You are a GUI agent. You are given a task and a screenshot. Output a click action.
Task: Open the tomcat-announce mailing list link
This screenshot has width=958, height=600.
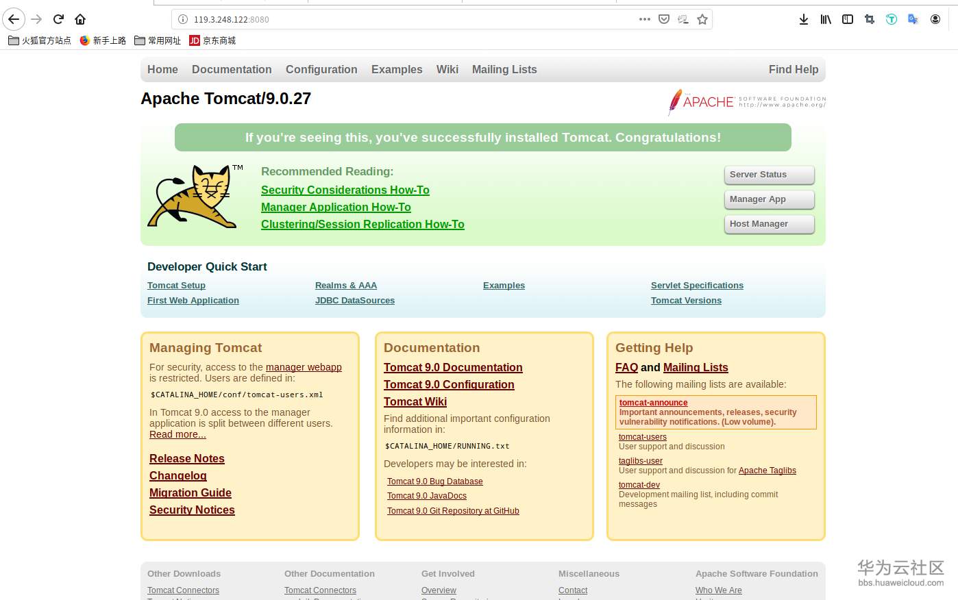[x=653, y=403]
